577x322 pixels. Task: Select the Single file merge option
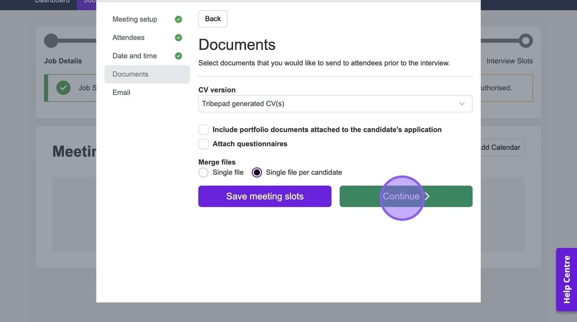203,173
